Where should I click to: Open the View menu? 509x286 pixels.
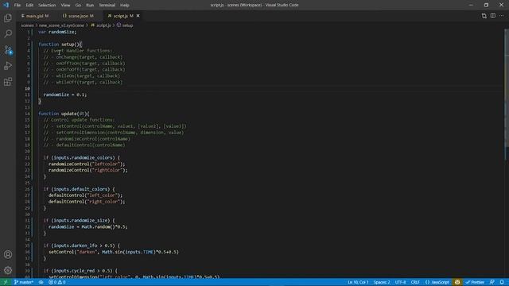tap(65, 6)
